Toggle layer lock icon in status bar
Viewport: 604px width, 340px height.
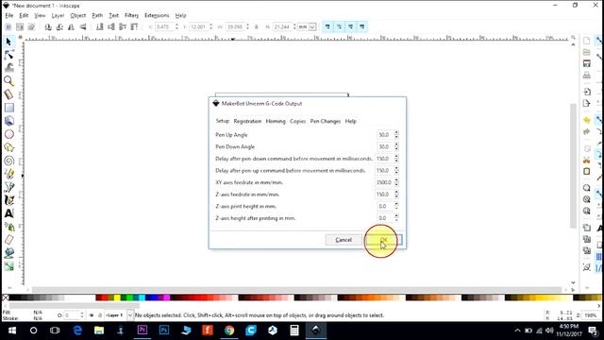(100, 314)
